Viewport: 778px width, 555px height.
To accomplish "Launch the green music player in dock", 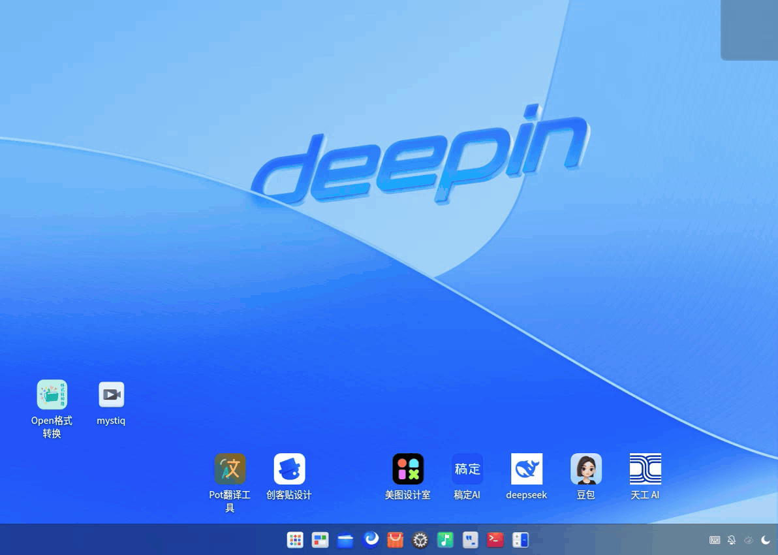I will pos(446,539).
